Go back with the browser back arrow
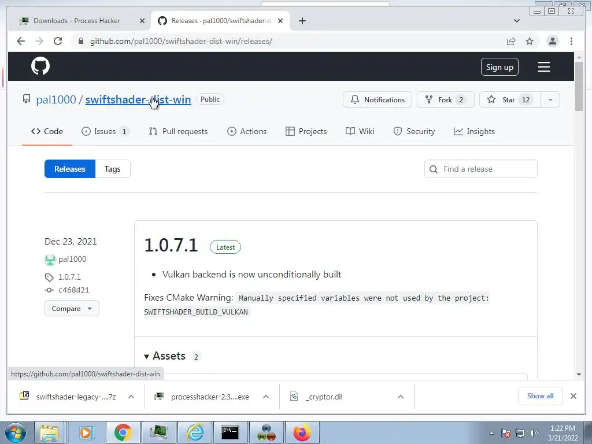This screenshot has width=592, height=444. 21,41
